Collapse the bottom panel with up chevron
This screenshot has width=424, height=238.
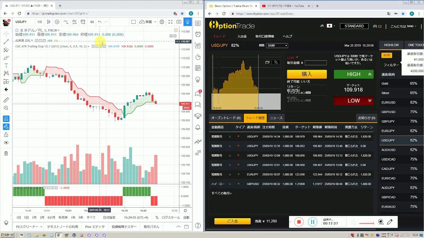coord(179,227)
